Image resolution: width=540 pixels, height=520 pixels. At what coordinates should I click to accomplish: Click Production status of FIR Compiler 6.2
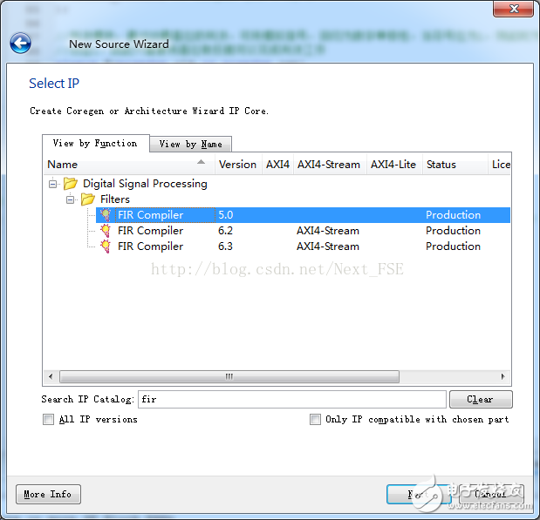454,231
